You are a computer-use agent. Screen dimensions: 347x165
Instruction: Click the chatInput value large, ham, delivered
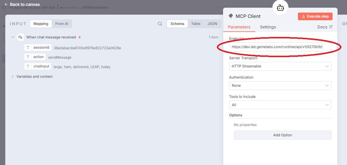tap(82, 67)
